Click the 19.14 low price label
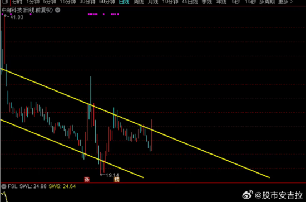The image size is (306, 202). [112, 175]
